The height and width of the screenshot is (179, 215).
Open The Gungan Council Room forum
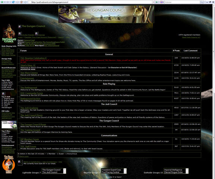(33, 125)
